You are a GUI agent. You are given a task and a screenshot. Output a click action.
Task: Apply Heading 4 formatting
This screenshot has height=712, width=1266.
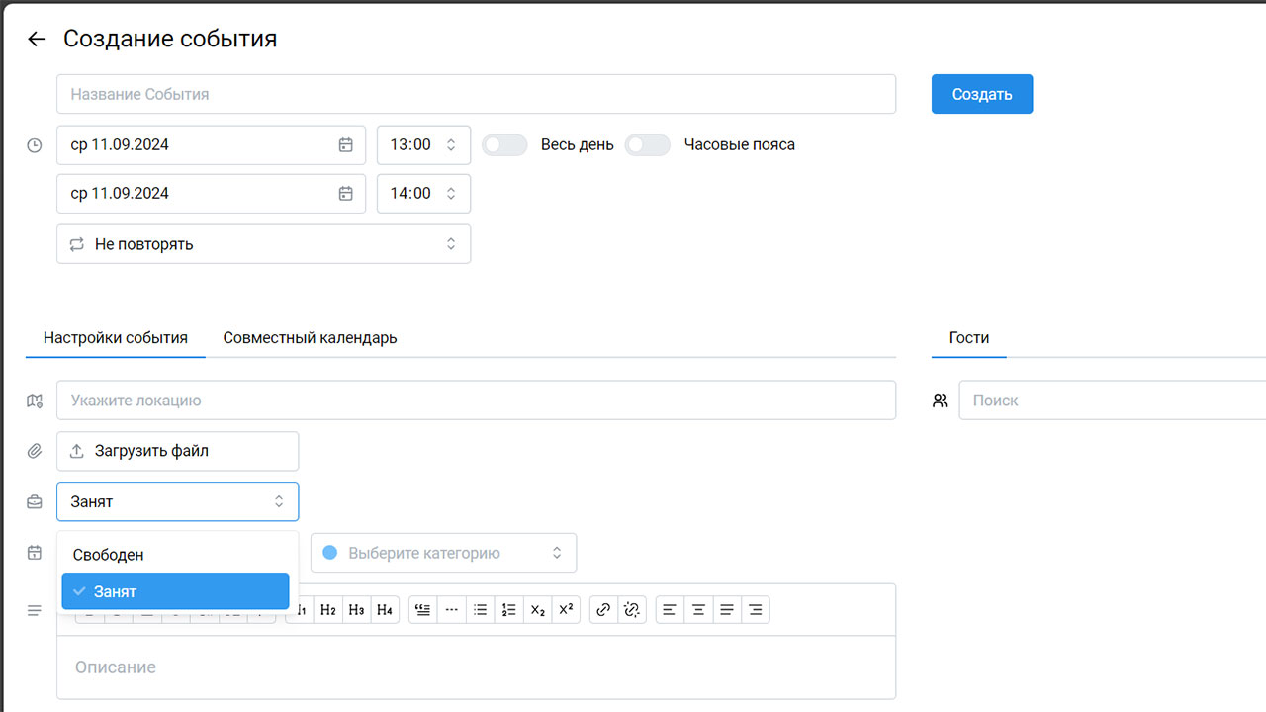(385, 610)
